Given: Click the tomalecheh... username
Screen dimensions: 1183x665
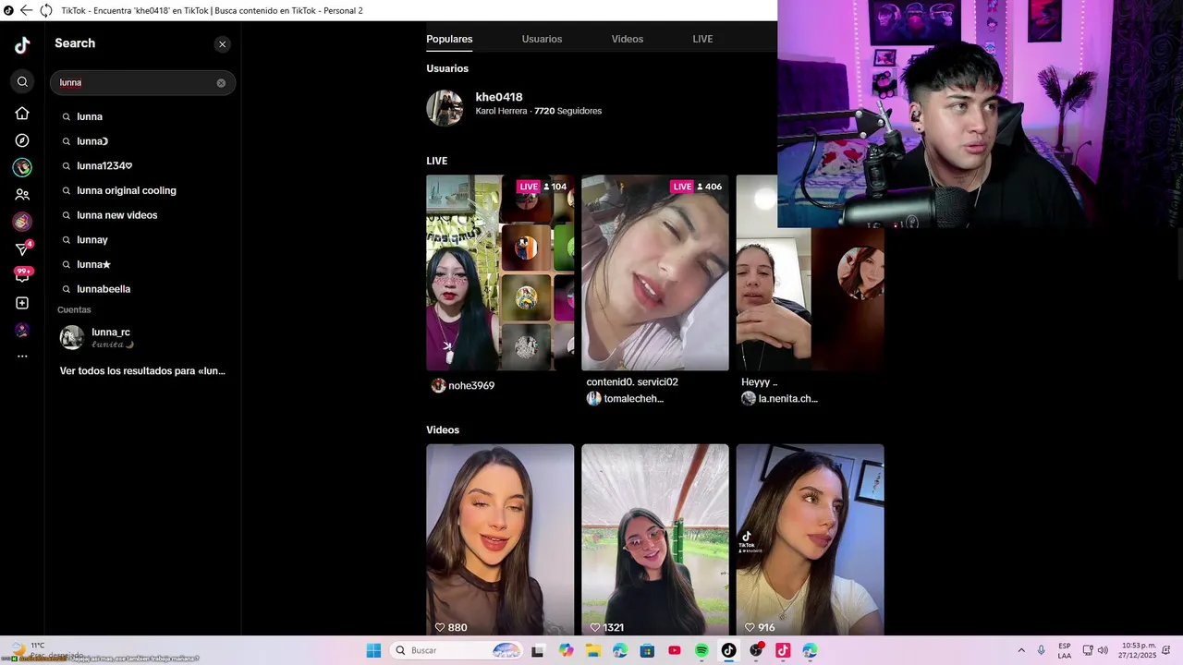Looking at the screenshot, I should (633, 398).
